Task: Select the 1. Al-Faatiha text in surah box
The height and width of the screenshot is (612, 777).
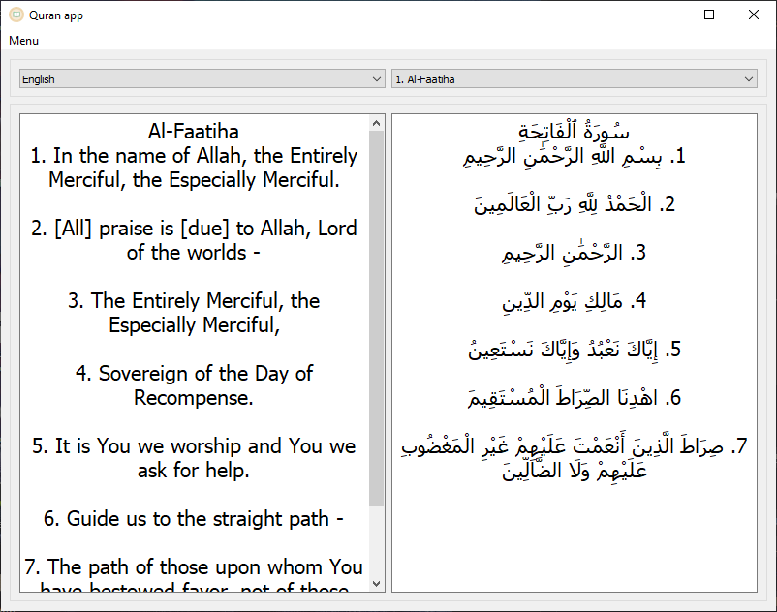Action: (x=426, y=78)
